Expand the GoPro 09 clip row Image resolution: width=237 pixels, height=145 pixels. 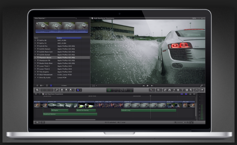35,40
